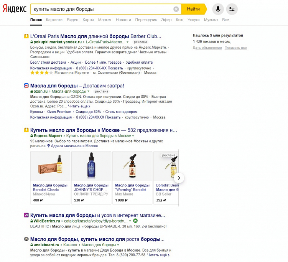This screenshot has height=262, width=288.
Task: Open Масло для бороды, купить масло для роста result
Action: click(97, 239)
